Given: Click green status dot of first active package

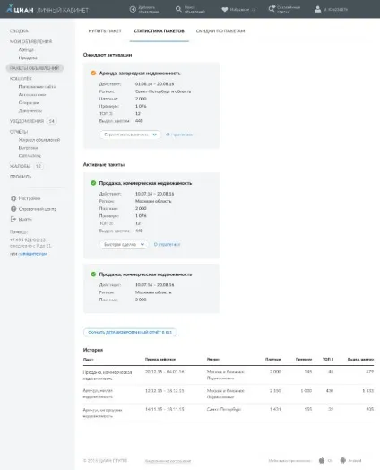Looking at the screenshot, I should pyautogui.click(x=93, y=183).
